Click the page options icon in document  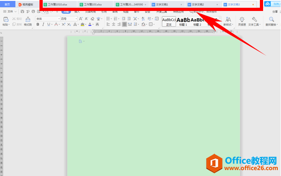[x=80, y=42]
